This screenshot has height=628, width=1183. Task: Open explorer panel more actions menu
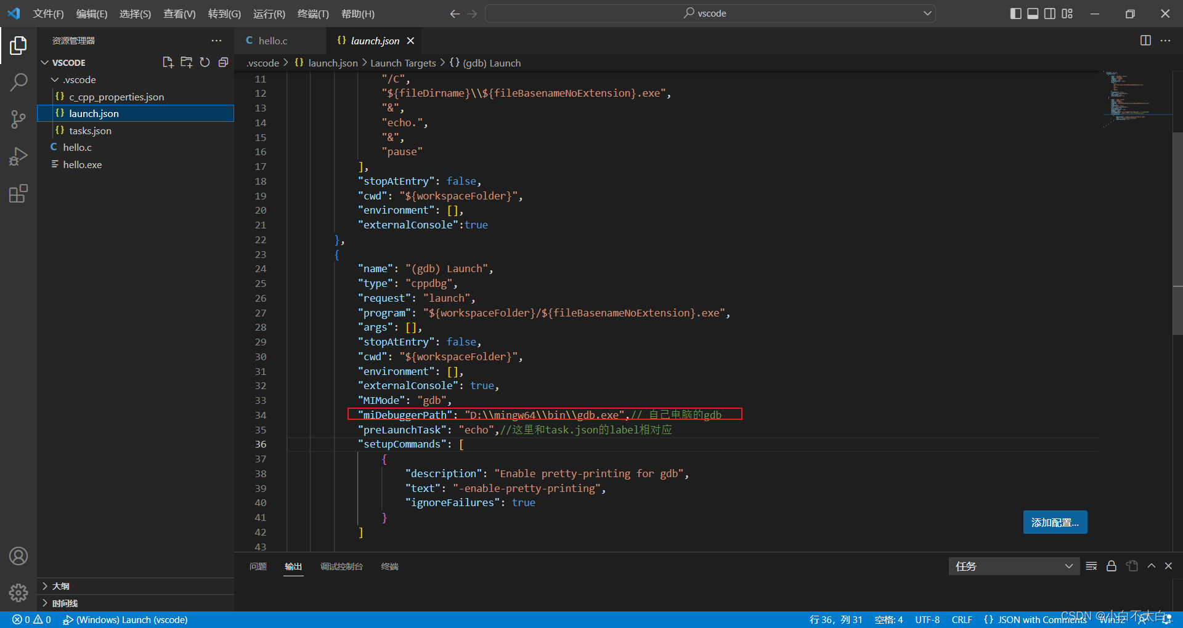point(216,41)
